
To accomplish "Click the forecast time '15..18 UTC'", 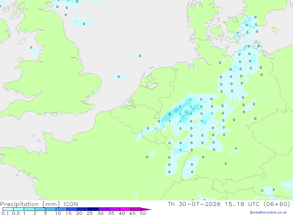I will click(242, 204).
